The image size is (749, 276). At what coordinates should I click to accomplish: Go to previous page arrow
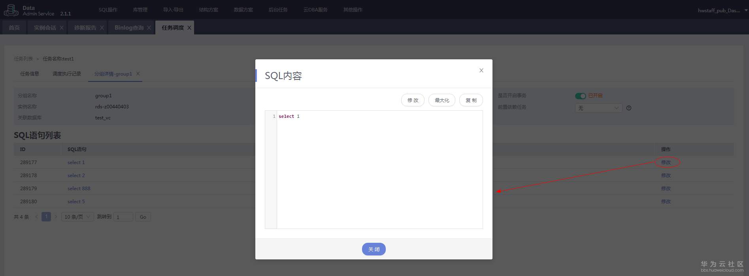pyautogui.click(x=36, y=217)
